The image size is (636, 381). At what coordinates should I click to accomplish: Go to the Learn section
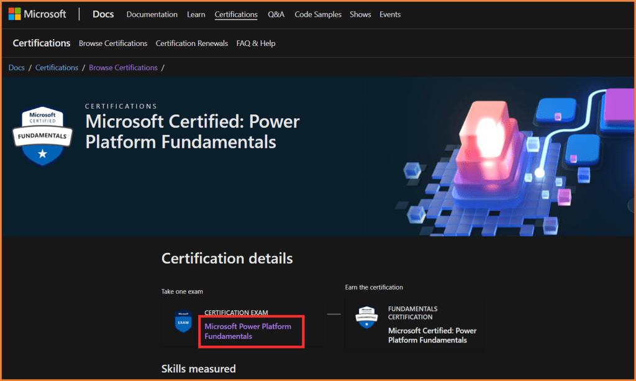coord(196,14)
